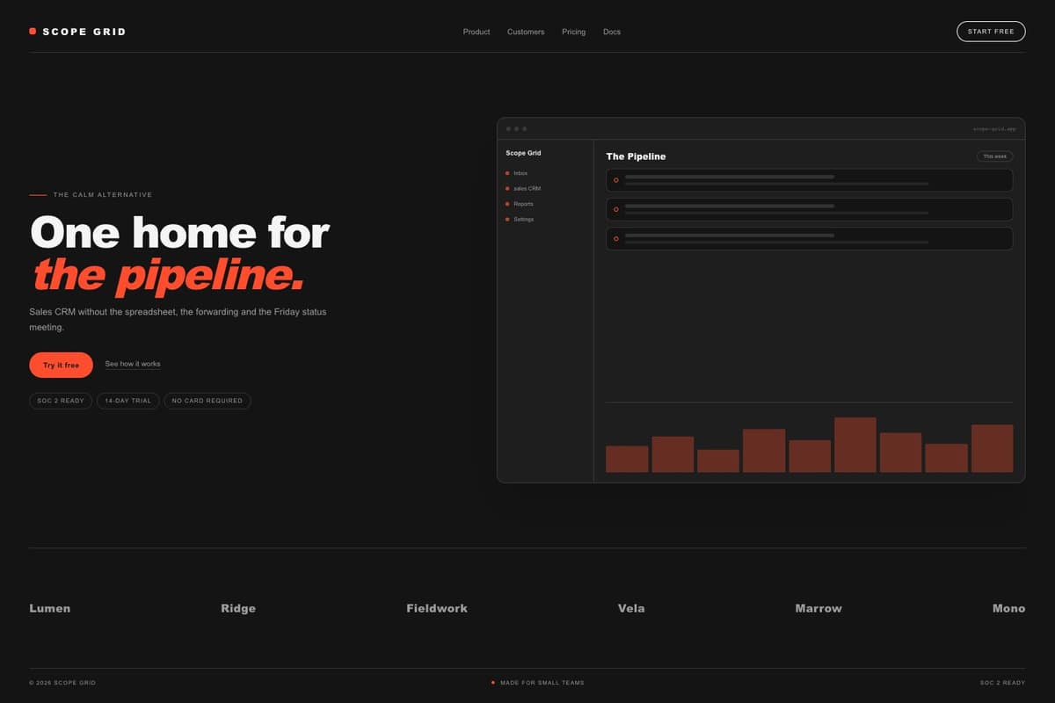1055x703 pixels.
Task: Select Reports in the mockup sidebar
Action: [524, 204]
